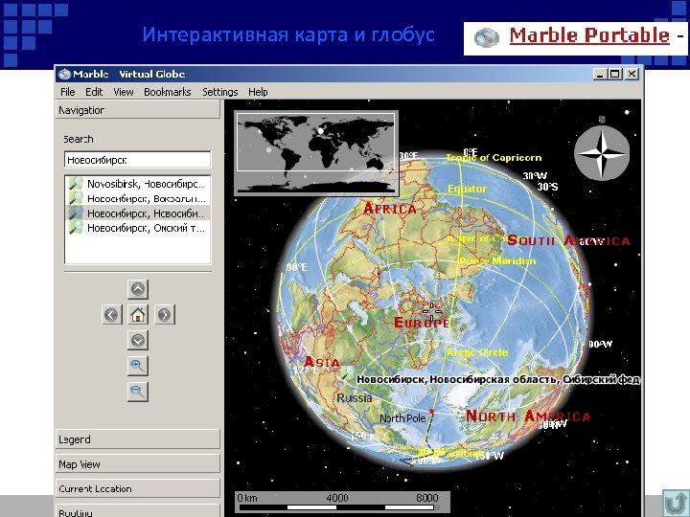Click the compass rose on the map
This screenshot has height=517, width=690.
tap(602, 153)
